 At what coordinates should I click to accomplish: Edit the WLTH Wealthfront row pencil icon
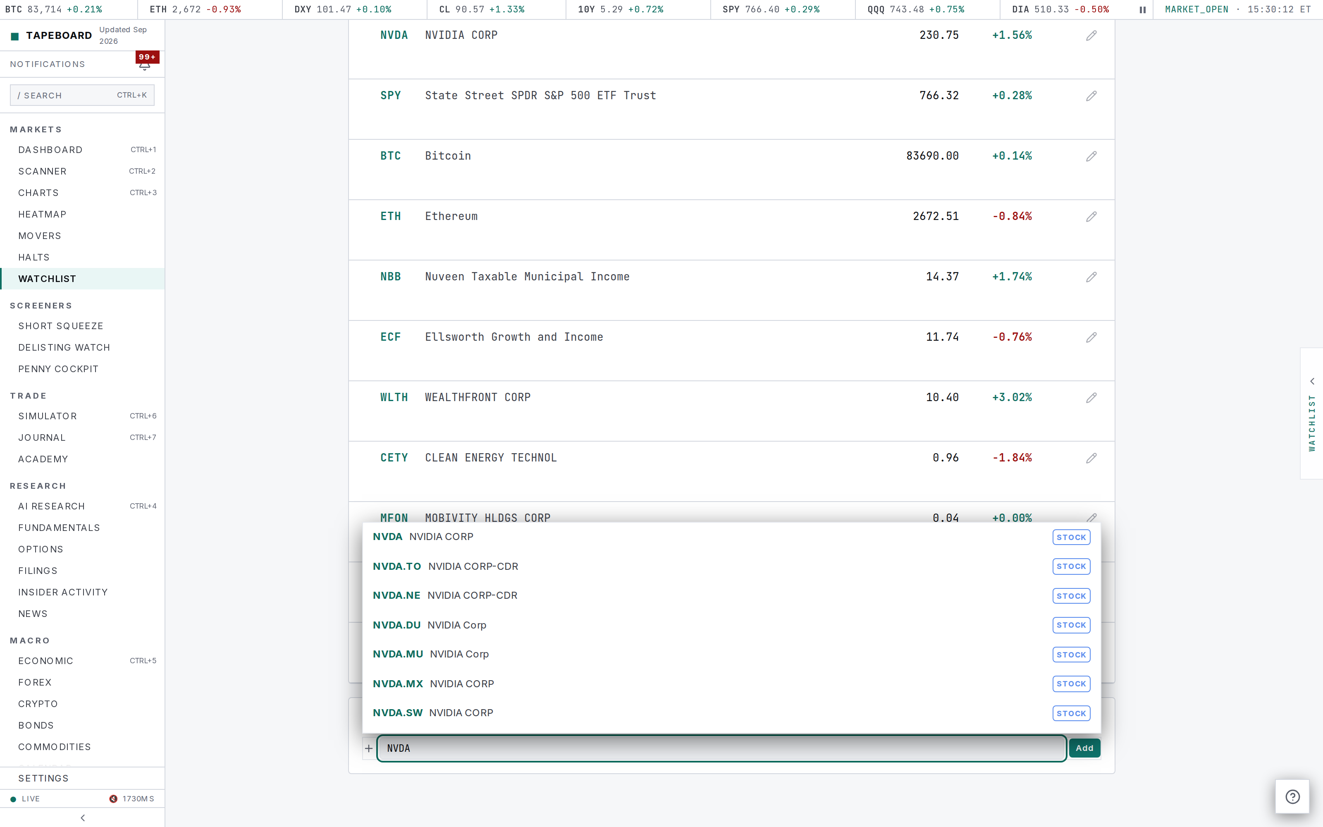(x=1091, y=398)
